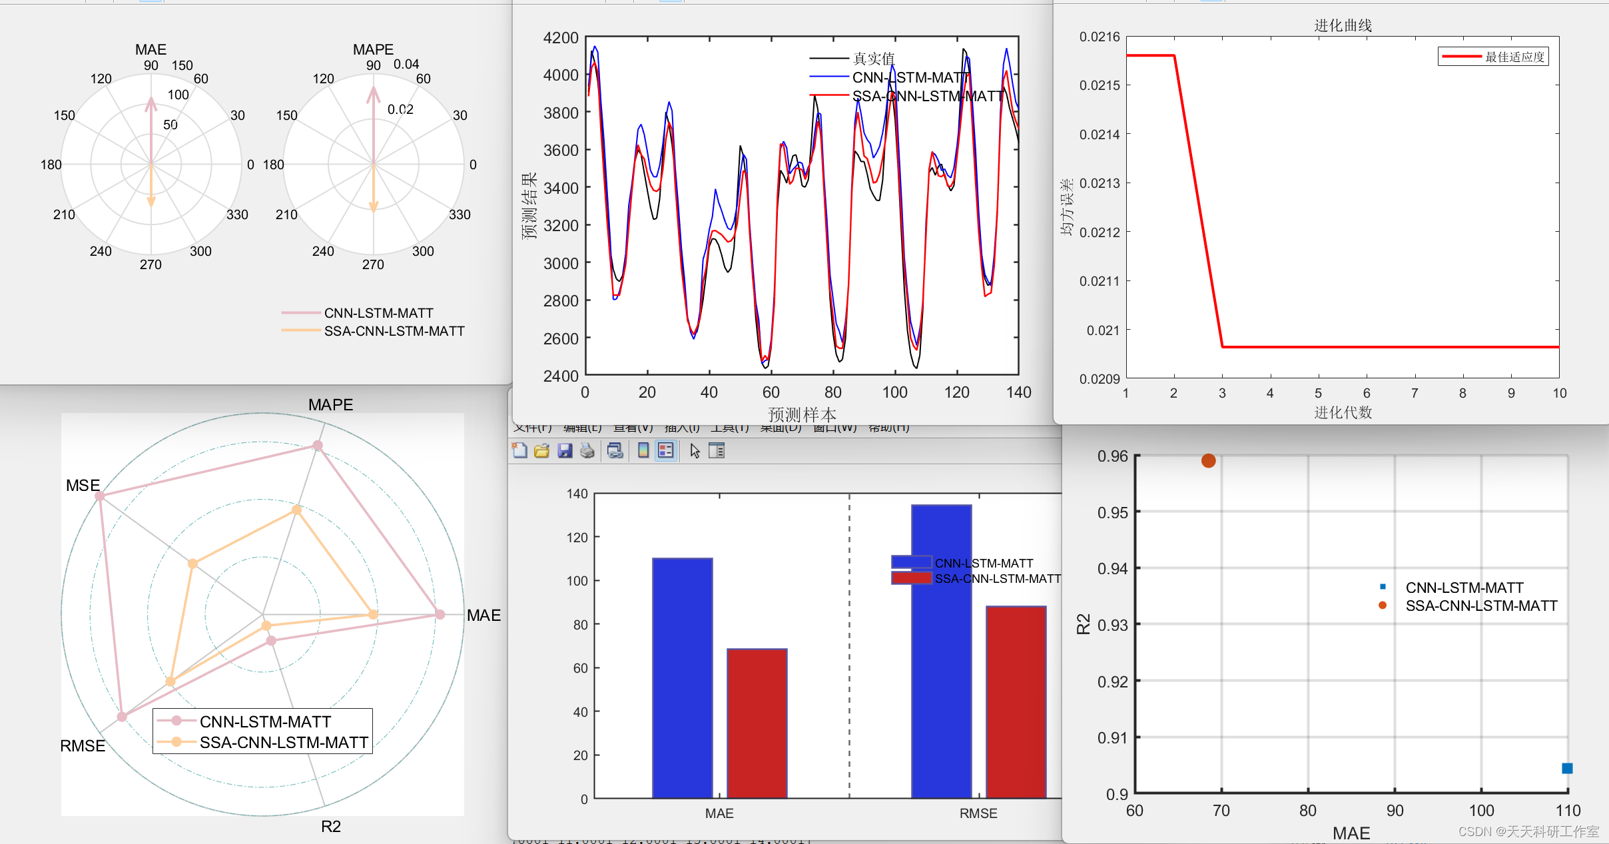Click the RMSE axis label on radar chart
The image size is (1609, 844).
pos(83,745)
